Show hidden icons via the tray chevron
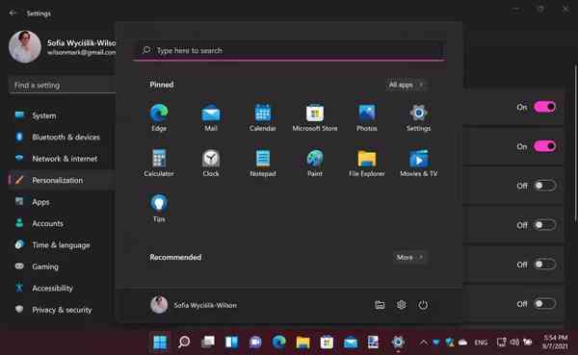Image resolution: width=578 pixels, height=355 pixels. coord(424,342)
